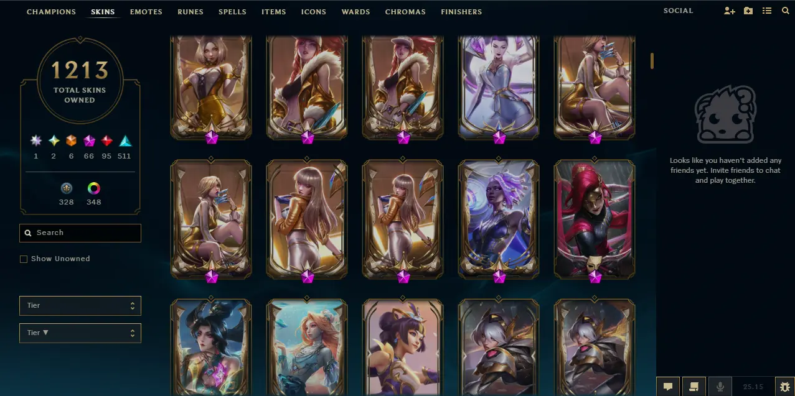Expand the second Tier sort dropdown
This screenshot has width=795, height=396.
click(x=80, y=333)
